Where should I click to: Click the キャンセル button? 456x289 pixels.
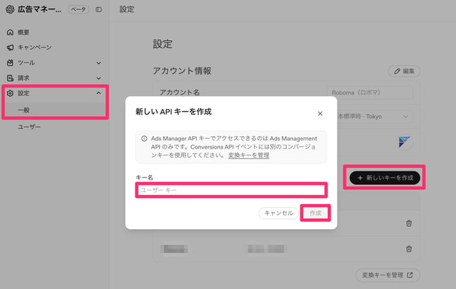click(278, 214)
